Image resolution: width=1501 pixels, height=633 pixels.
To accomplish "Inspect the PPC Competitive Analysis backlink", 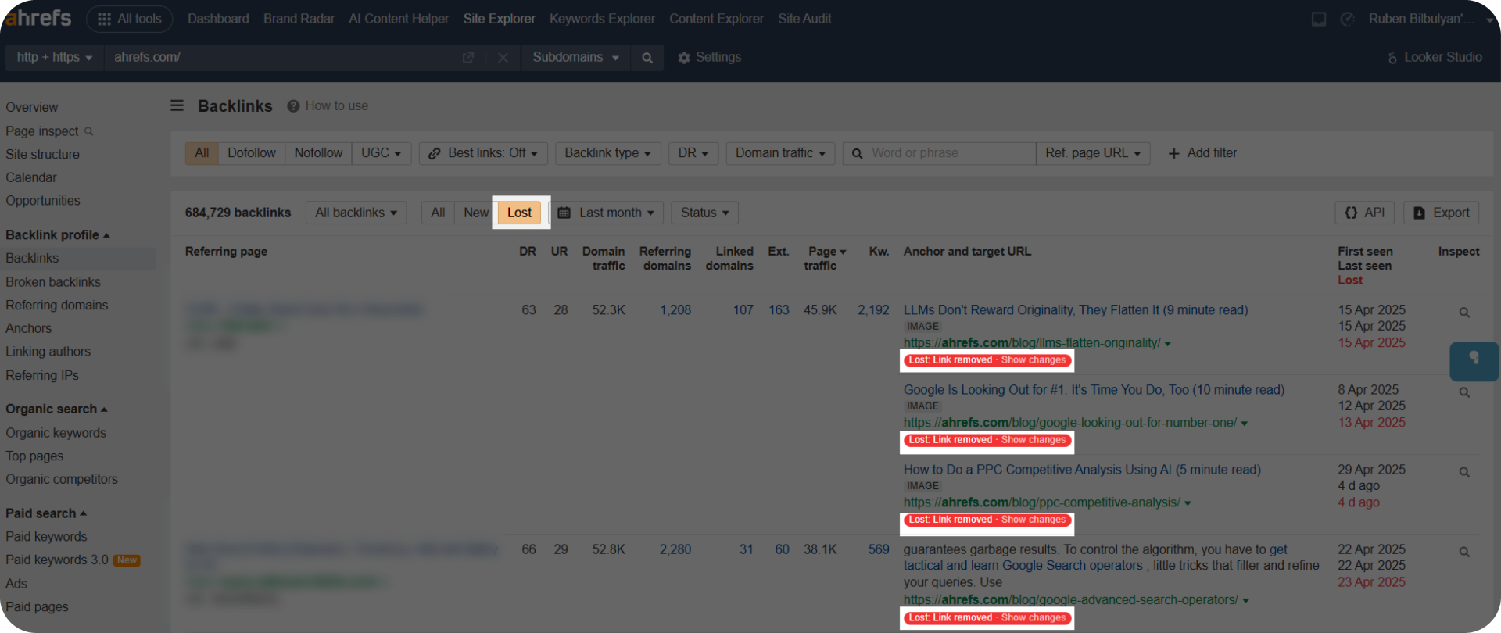I will point(1464,472).
